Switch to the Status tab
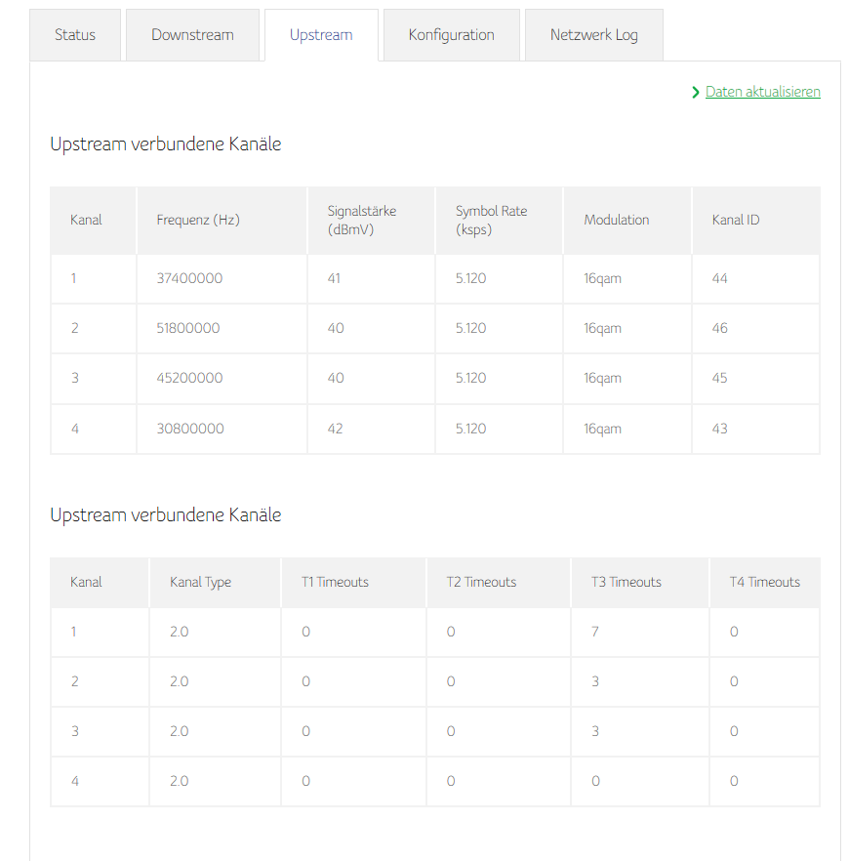 pyautogui.click(x=75, y=35)
